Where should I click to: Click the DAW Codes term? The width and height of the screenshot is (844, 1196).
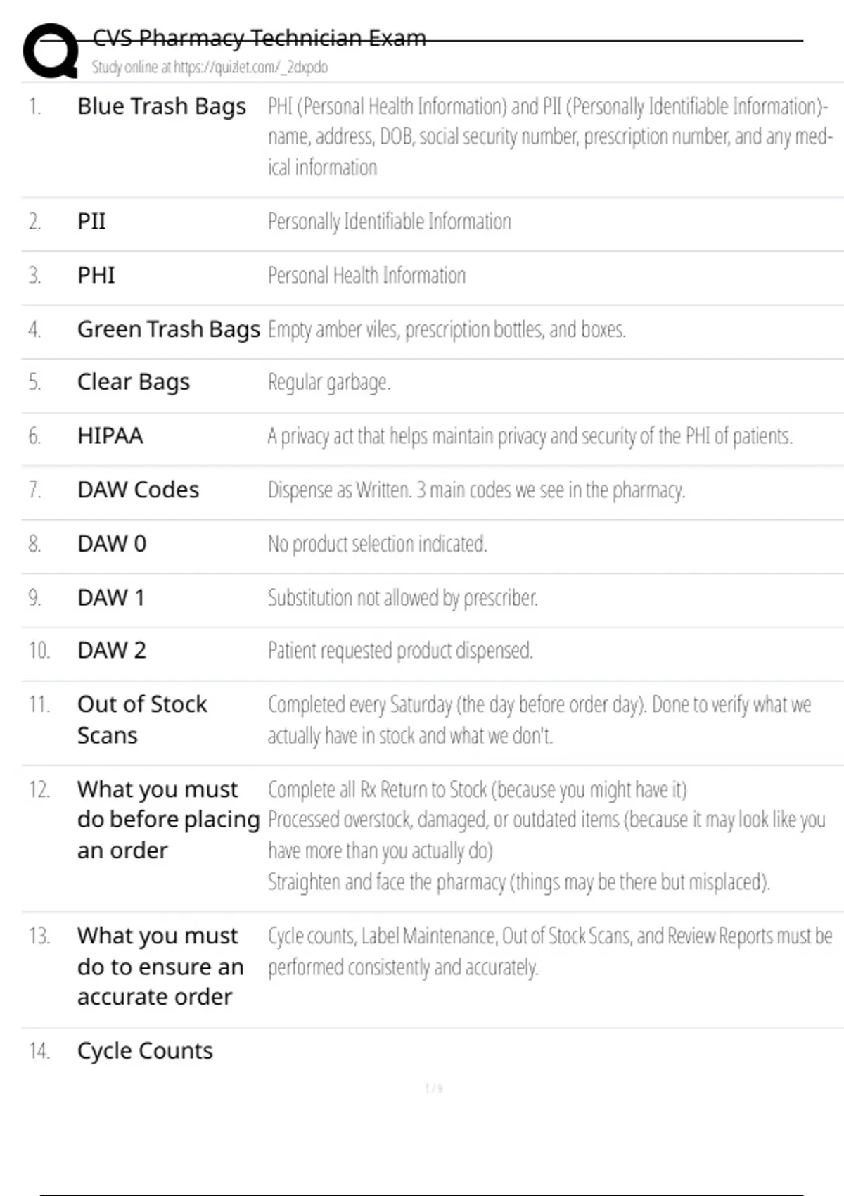coord(139,490)
